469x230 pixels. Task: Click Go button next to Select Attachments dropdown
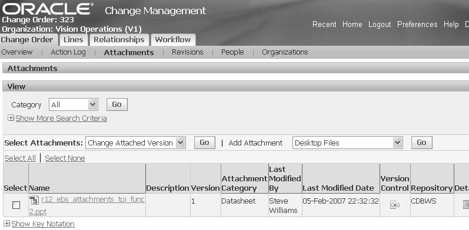[205, 143]
